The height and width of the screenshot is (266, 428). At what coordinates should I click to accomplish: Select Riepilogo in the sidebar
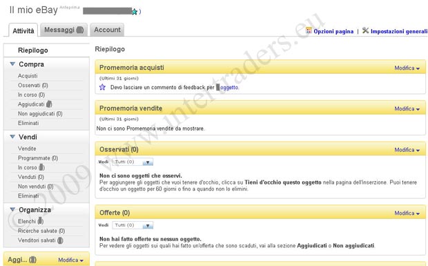pyautogui.click(x=32, y=50)
